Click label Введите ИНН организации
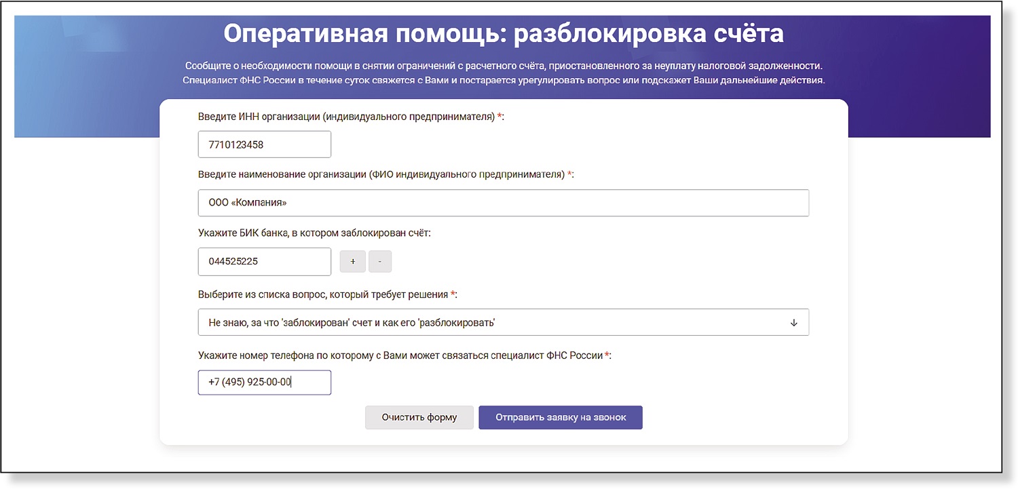Viewport: 1018px width, 489px height. pyautogui.click(x=351, y=117)
